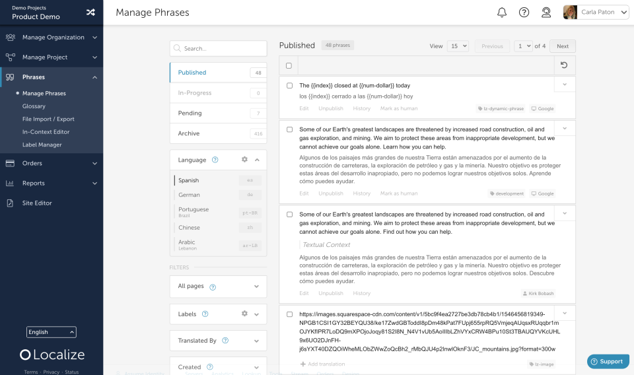The height and width of the screenshot is (375, 634).
Task: Go to the Next page of phrases
Action: tap(562, 46)
